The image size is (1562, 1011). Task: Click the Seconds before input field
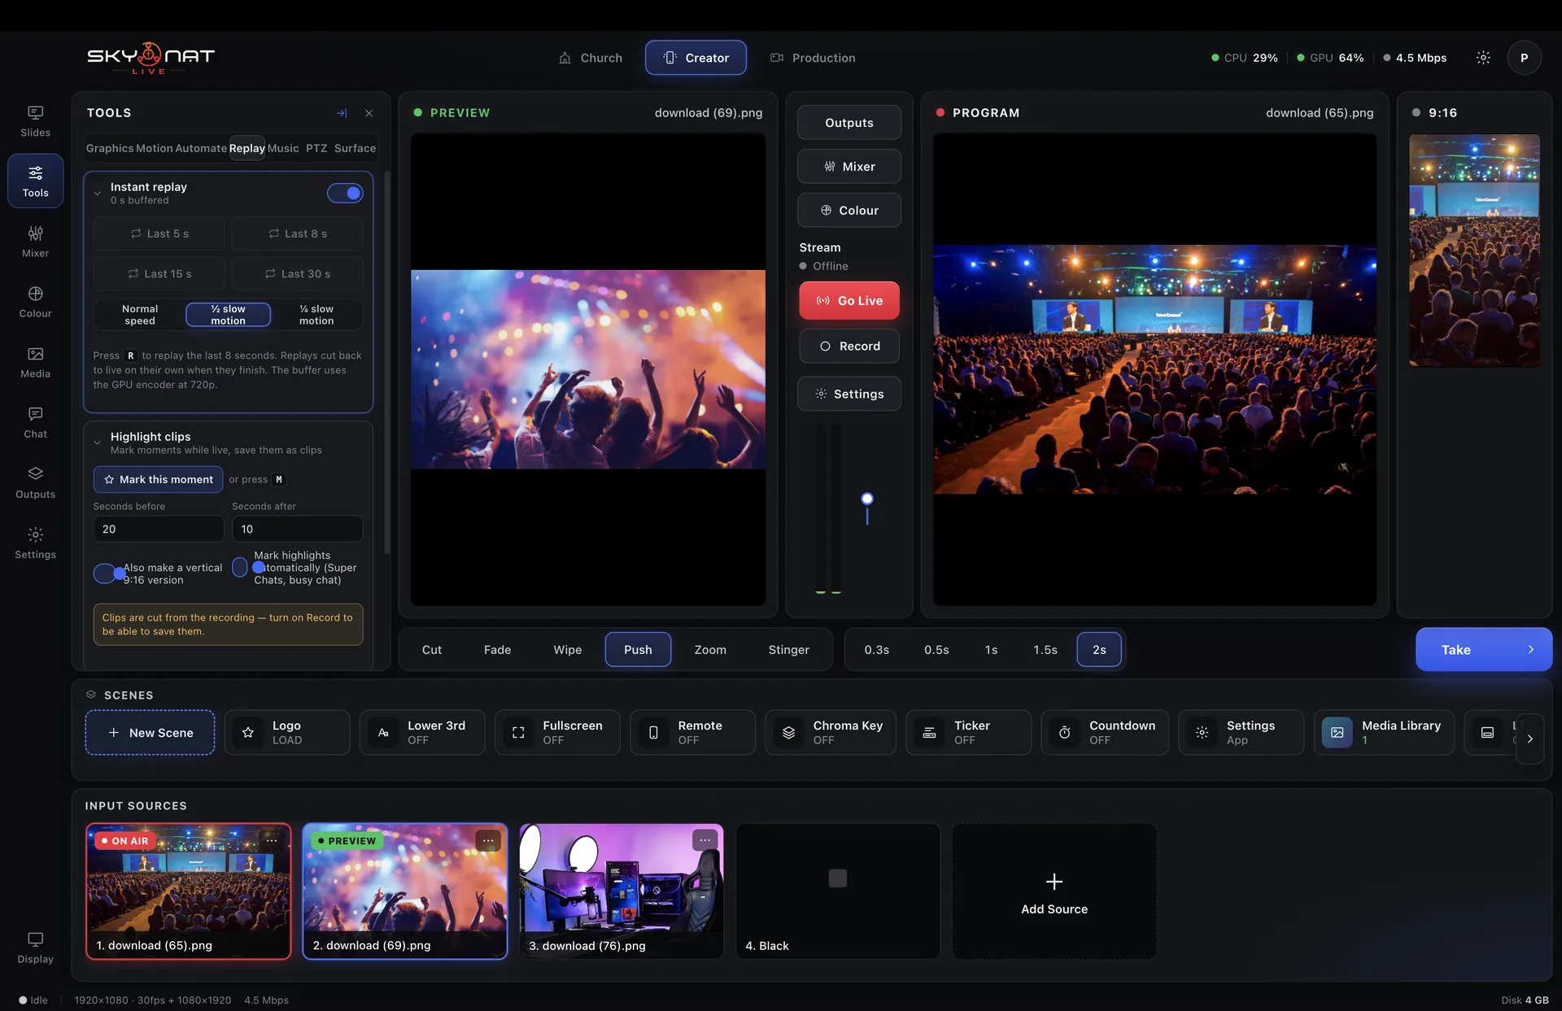pyautogui.click(x=159, y=529)
